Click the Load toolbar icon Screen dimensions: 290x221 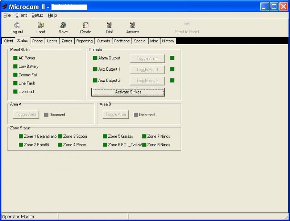point(41,25)
